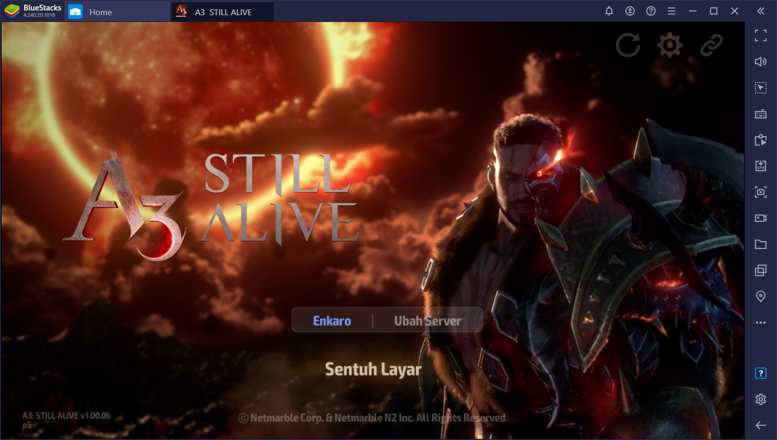This screenshot has height=440, width=777.
Task: Click the blue help guide icon in the sidebar
Action: [761, 373]
